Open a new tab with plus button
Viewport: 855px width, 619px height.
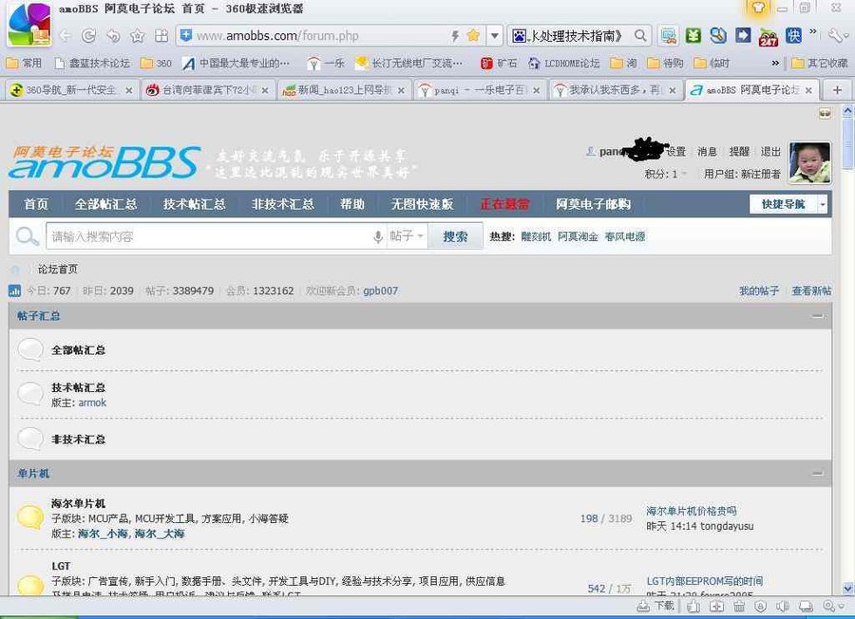[837, 90]
